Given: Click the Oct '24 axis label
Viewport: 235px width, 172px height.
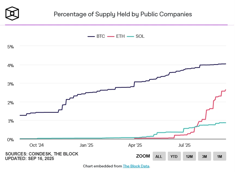Looking at the screenshot, I should point(36,145).
